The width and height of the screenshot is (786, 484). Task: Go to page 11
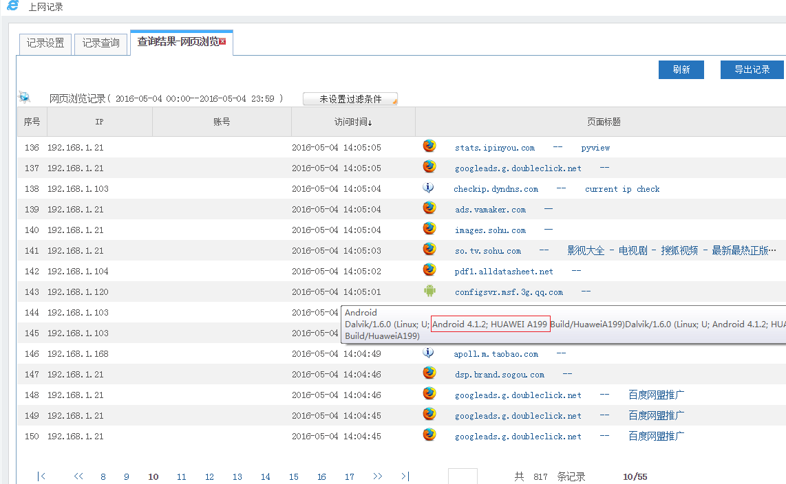click(181, 476)
